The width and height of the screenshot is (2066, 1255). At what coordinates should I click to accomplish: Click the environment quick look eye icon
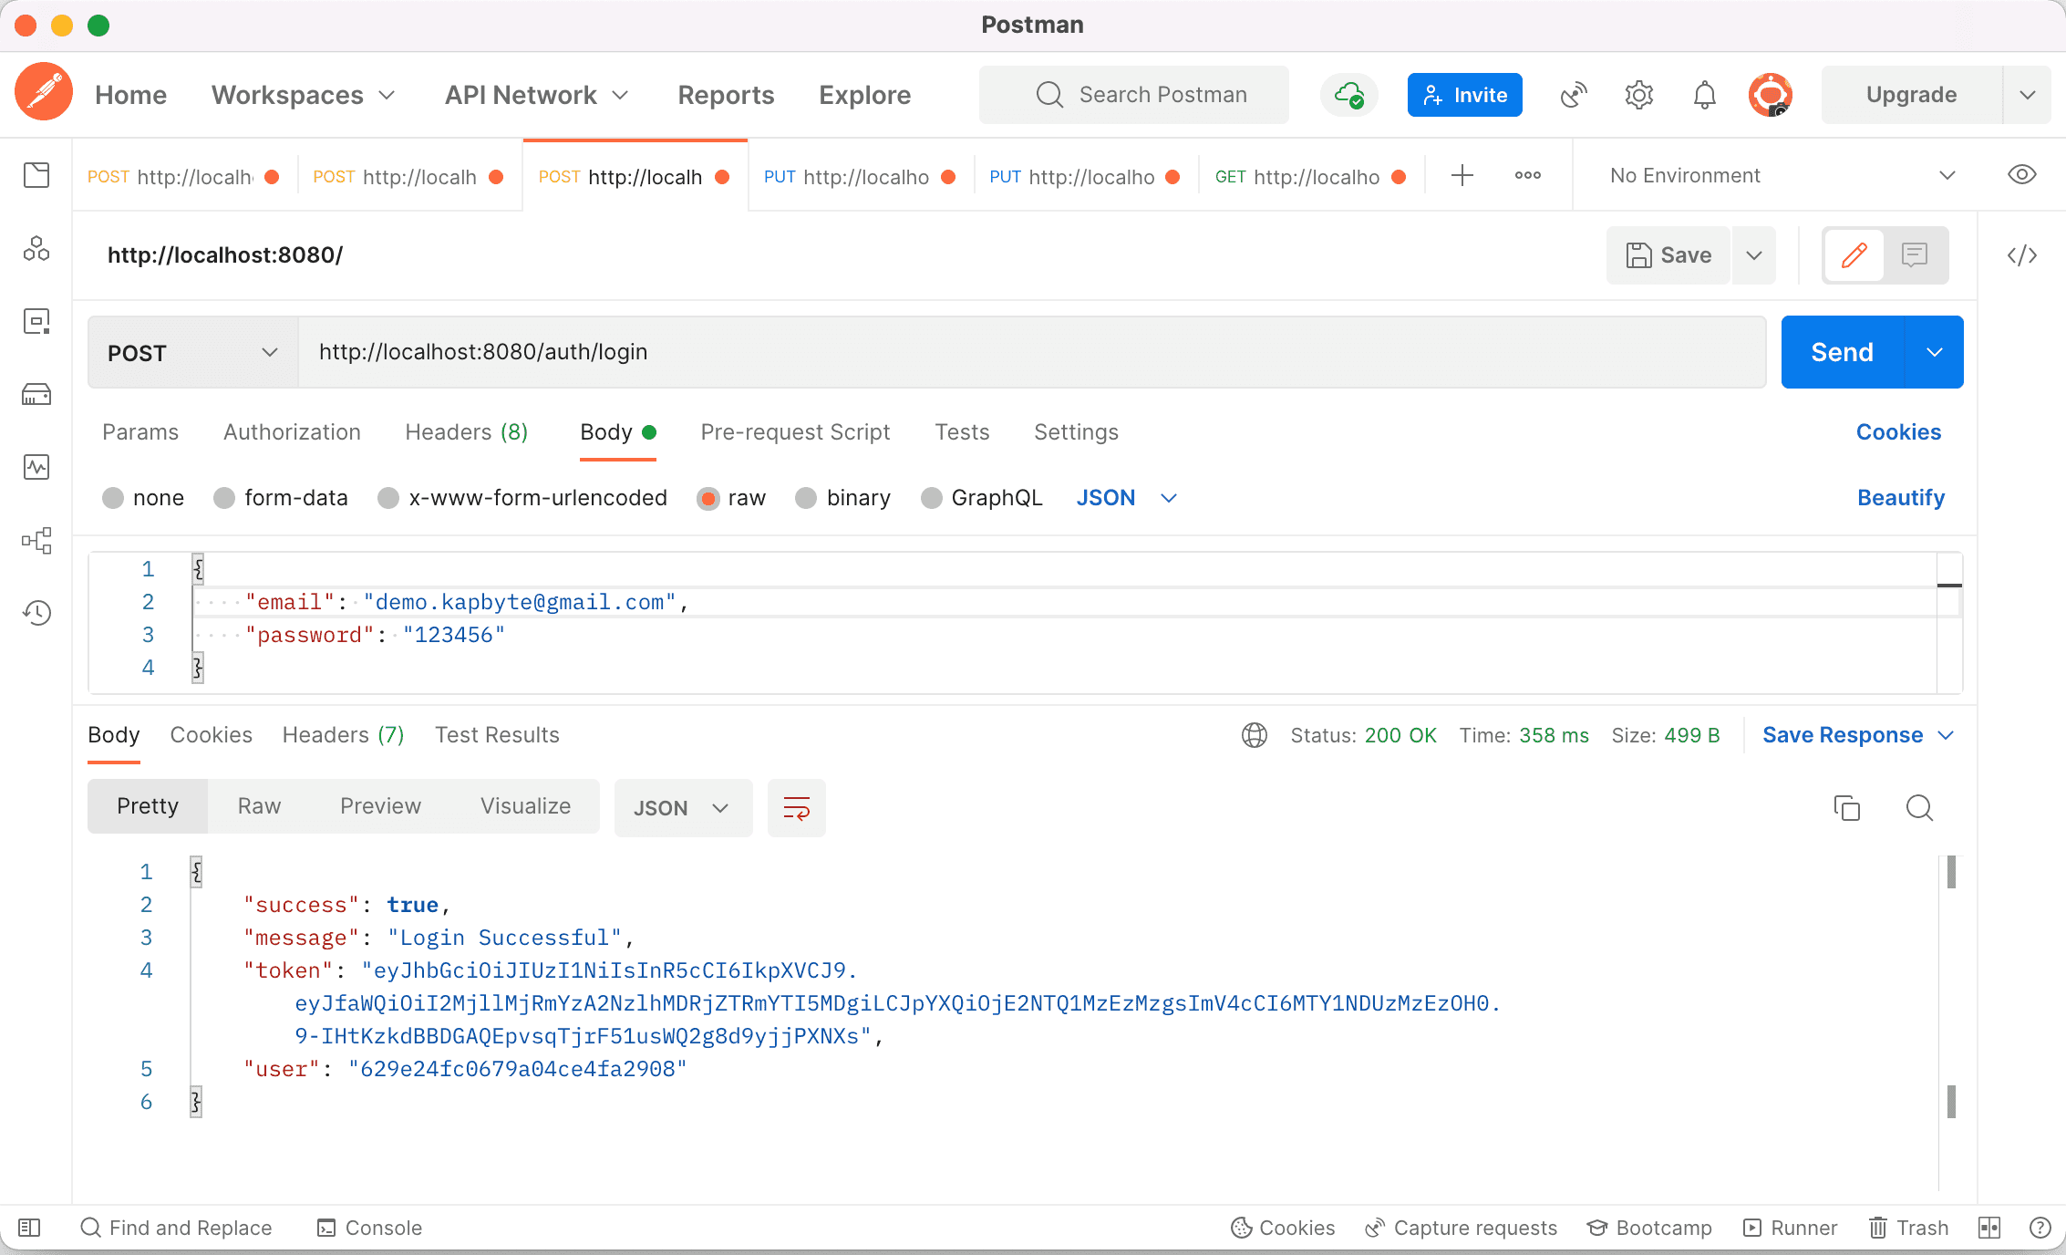[x=2021, y=175]
